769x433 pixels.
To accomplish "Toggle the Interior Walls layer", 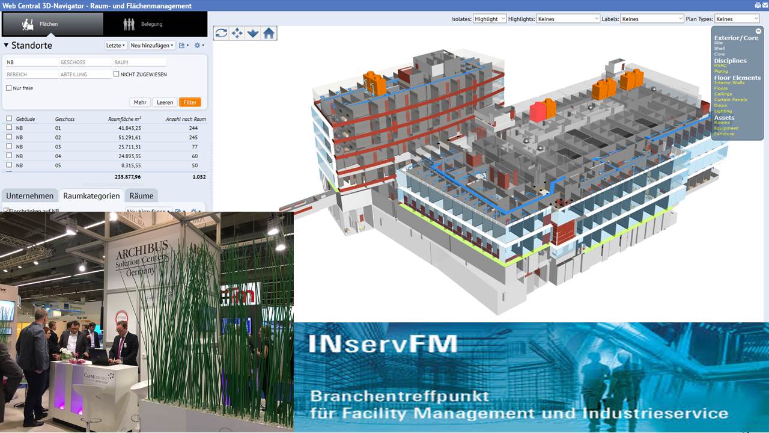I will click(729, 82).
